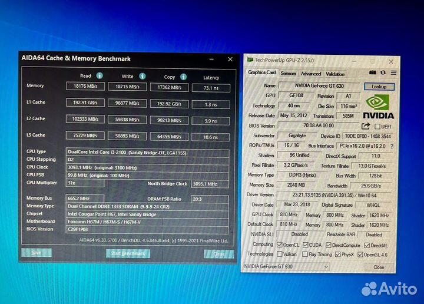Viewport: 424px width, 304px height.
Task: Click the GPU Clock 810 MHz field
Action: pos(289,214)
